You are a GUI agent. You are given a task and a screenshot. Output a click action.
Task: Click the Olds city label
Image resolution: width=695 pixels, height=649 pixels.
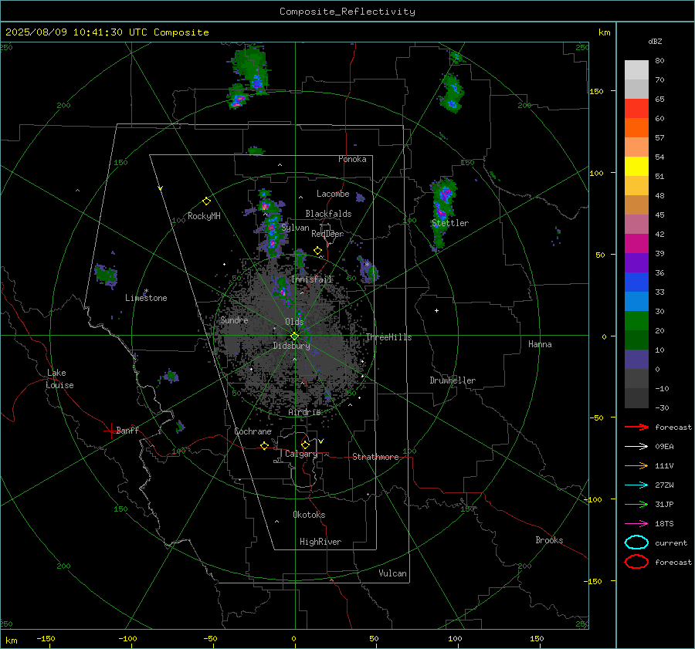294,322
